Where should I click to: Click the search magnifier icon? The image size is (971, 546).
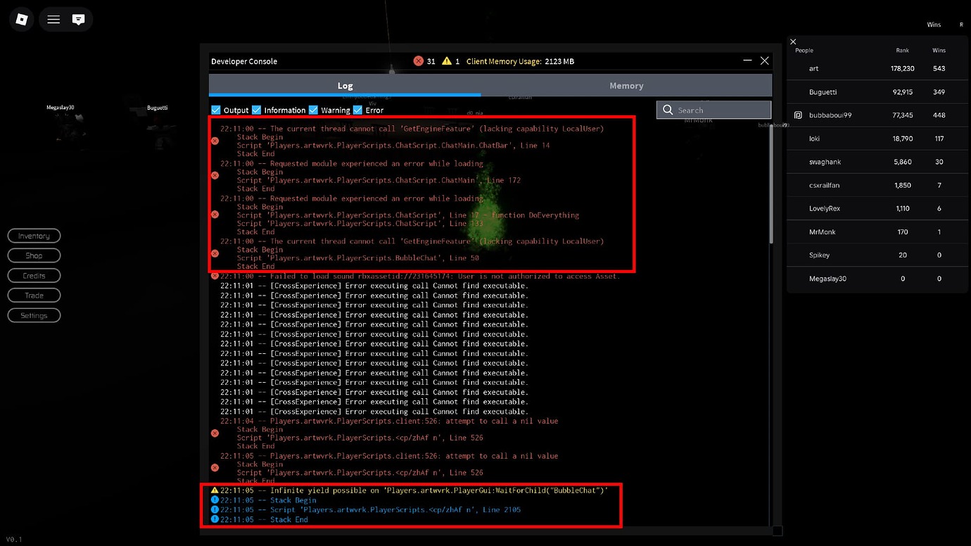(668, 110)
